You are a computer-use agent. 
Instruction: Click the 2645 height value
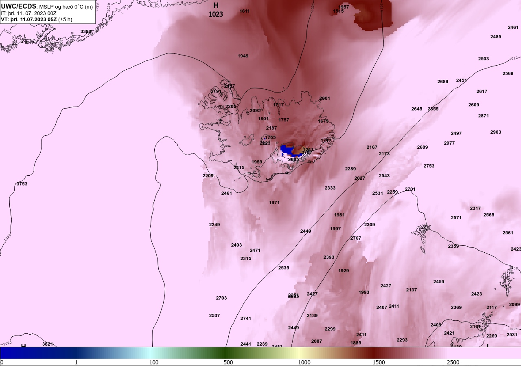417,109
